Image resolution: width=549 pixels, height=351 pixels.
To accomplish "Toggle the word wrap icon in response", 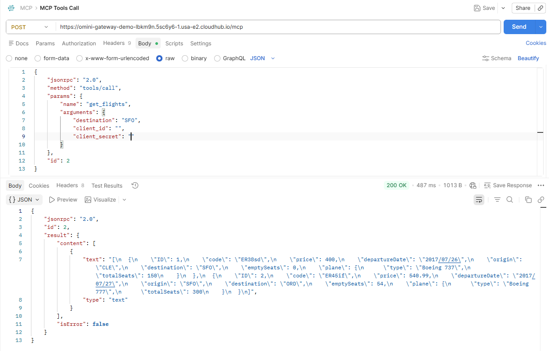I will [479, 200].
